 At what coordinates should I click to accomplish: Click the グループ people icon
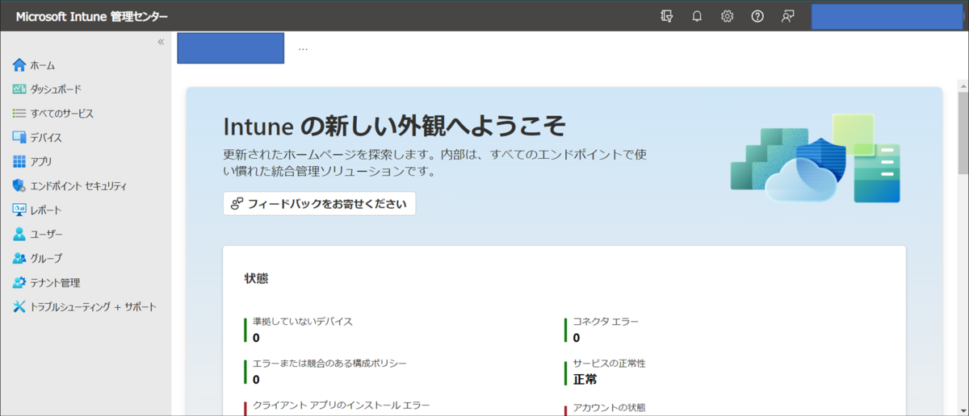pos(19,259)
